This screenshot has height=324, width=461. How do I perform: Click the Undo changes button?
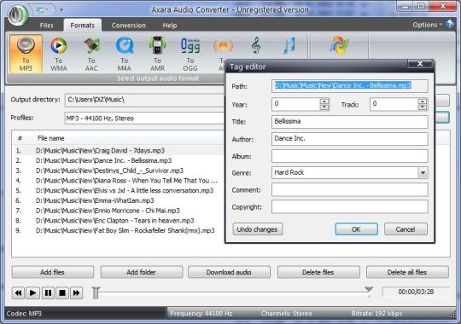click(x=258, y=229)
